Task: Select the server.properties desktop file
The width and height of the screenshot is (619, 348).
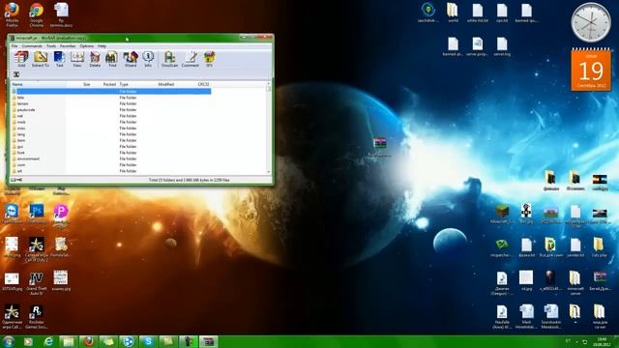Action: [x=477, y=46]
